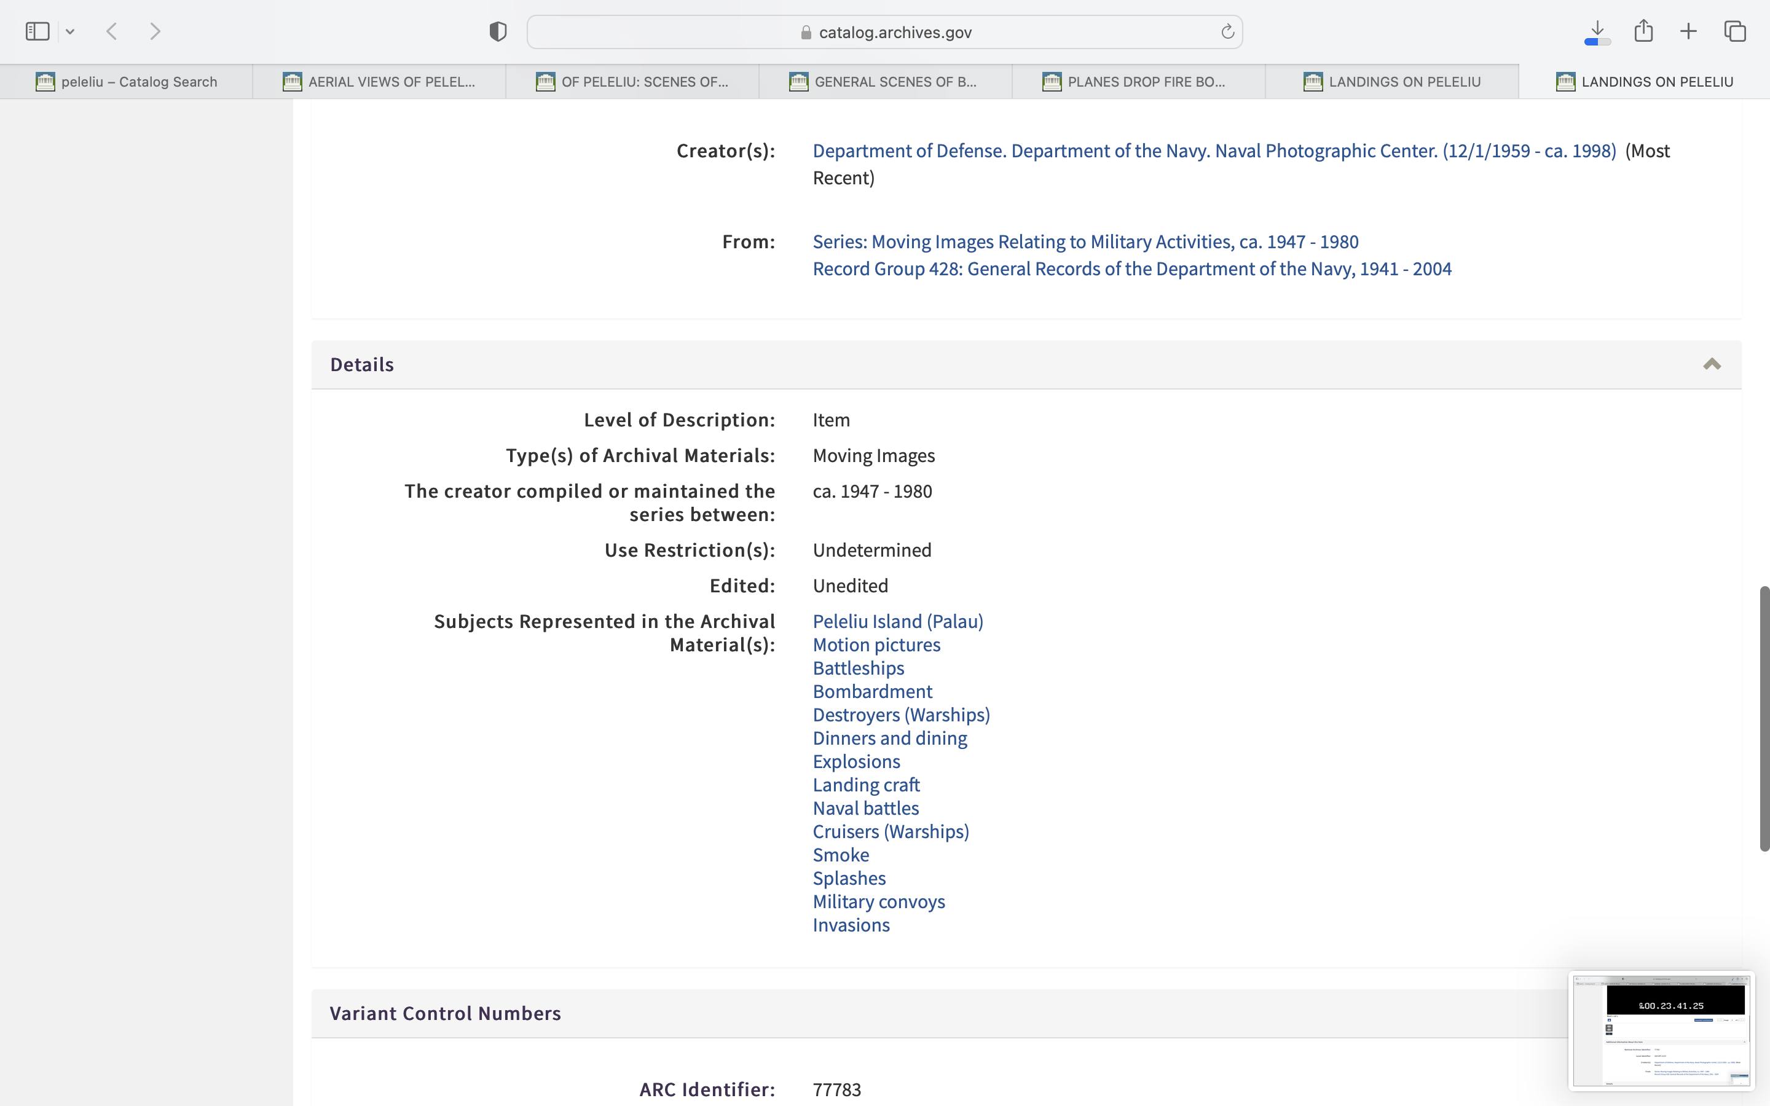Go back with the back arrow
Image resolution: width=1770 pixels, height=1106 pixels.
click(112, 31)
